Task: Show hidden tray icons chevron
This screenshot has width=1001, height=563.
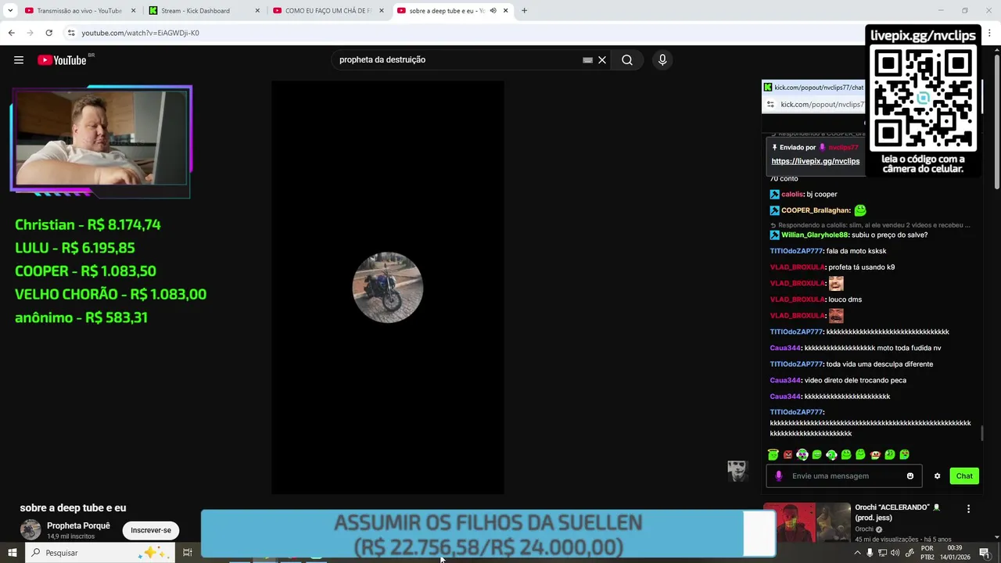Action: pos(857,553)
